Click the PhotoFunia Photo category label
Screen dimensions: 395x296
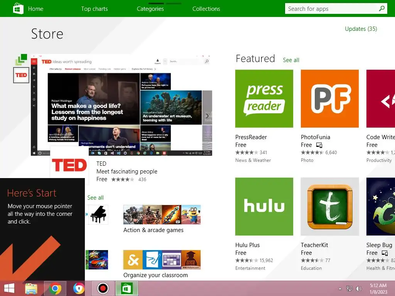point(307,160)
